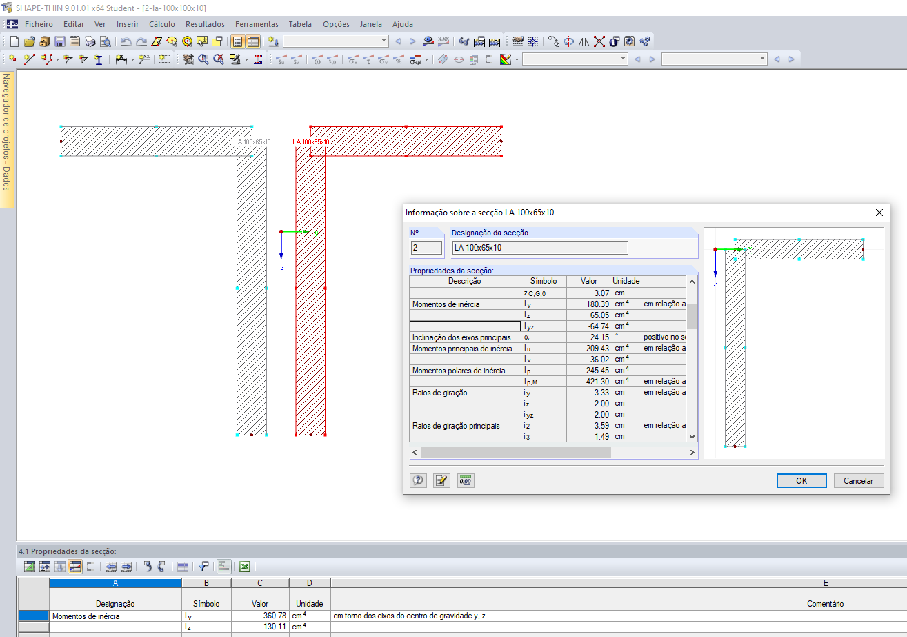Click the Print icon in the toolbar
The width and height of the screenshot is (907, 637).
(x=90, y=41)
